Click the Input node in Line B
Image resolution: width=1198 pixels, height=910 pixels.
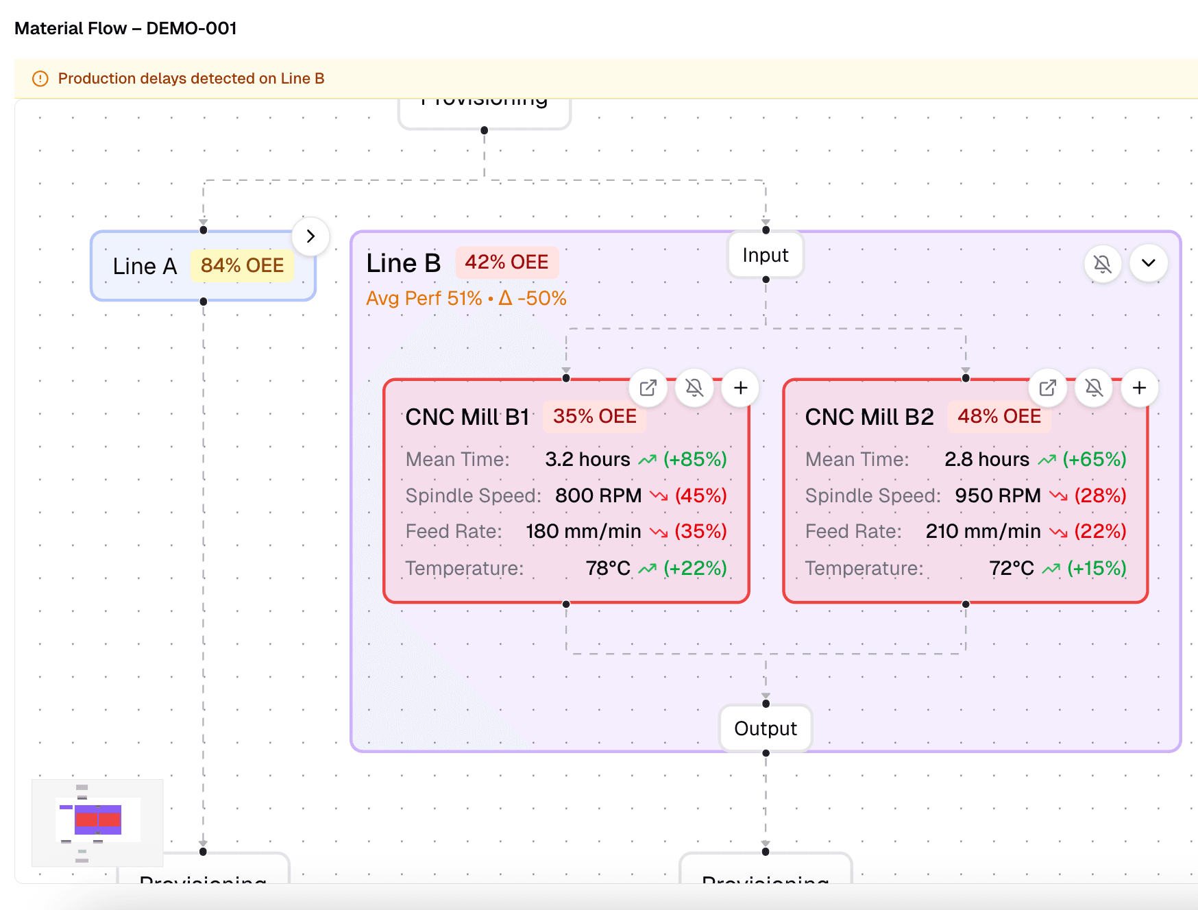[765, 255]
